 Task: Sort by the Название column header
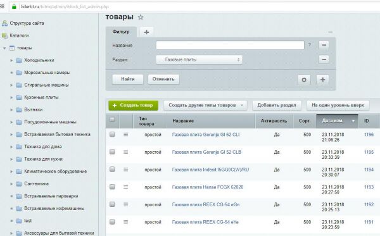(211, 121)
